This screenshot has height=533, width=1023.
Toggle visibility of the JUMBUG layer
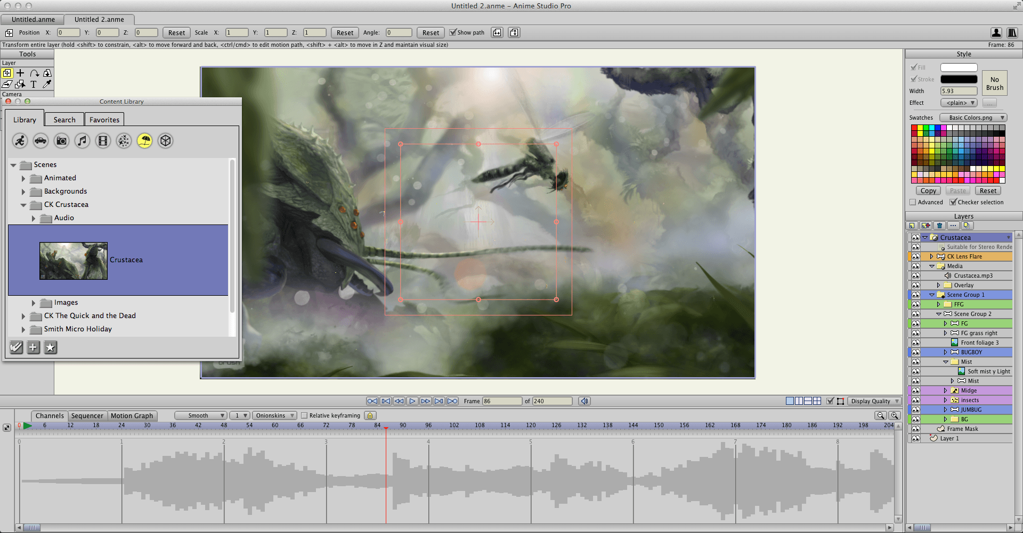915,410
